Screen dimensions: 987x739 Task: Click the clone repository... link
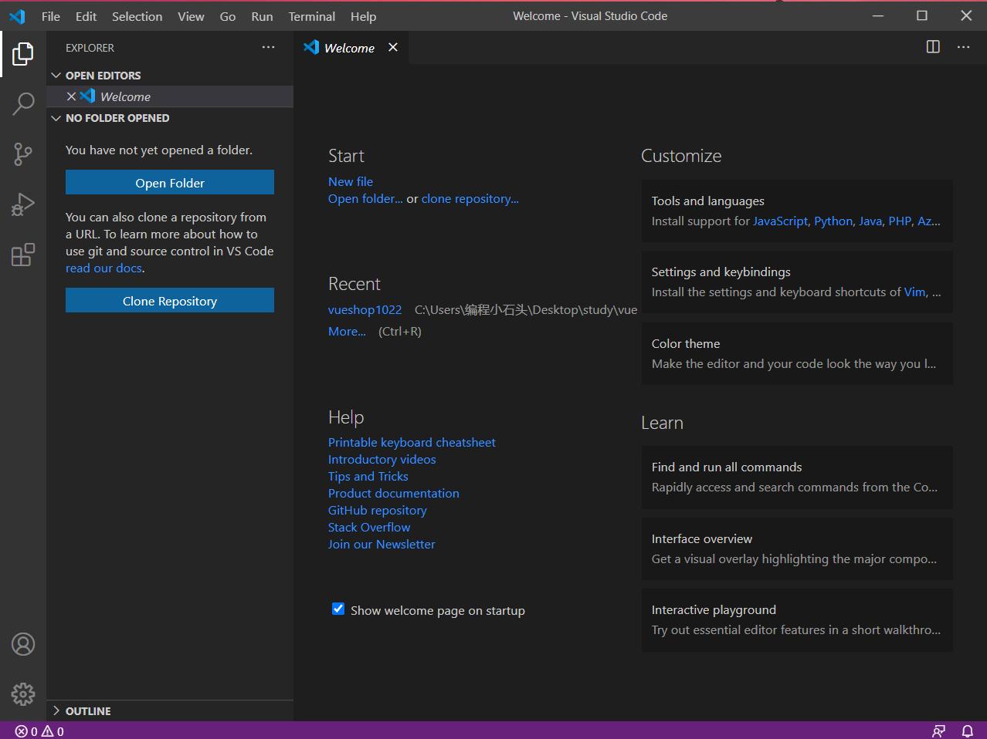(x=470, y=198)
